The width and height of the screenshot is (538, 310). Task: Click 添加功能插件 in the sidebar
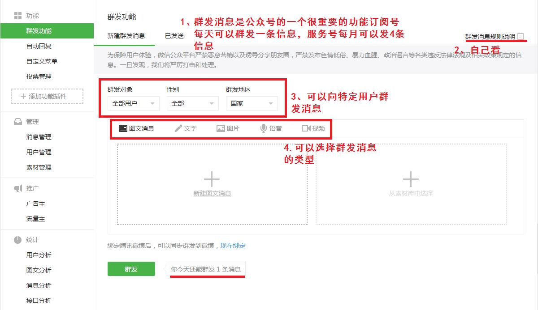[x=47, y=96]
